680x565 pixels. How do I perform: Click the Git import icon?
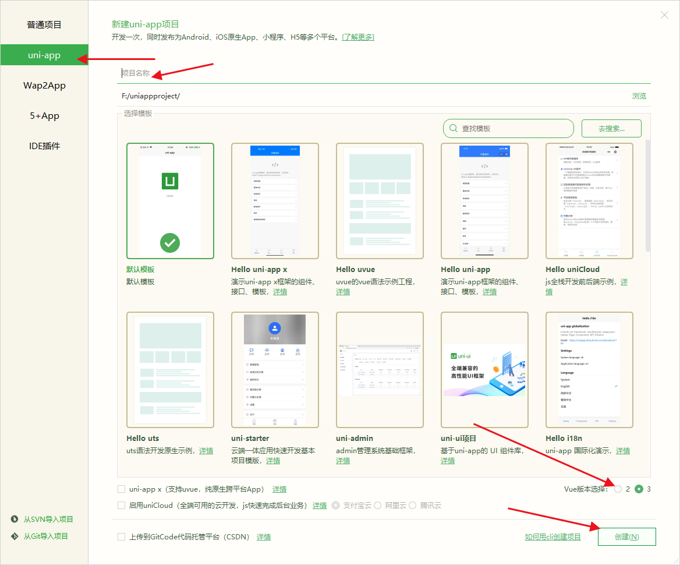click(x=15, y=536)
